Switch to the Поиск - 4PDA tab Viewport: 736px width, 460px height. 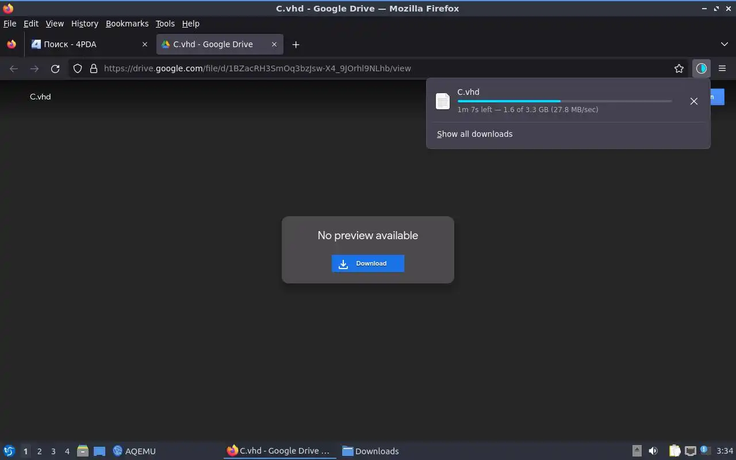click(x=90, y=44)
